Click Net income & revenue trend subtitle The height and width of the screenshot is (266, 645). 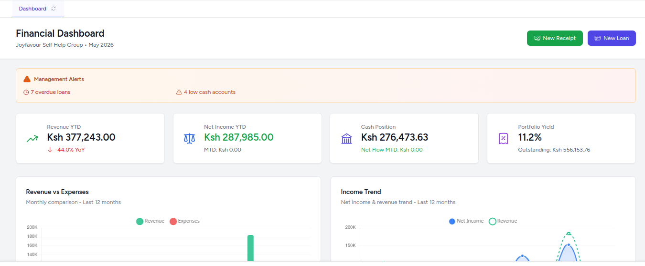[x=398, y=202]
